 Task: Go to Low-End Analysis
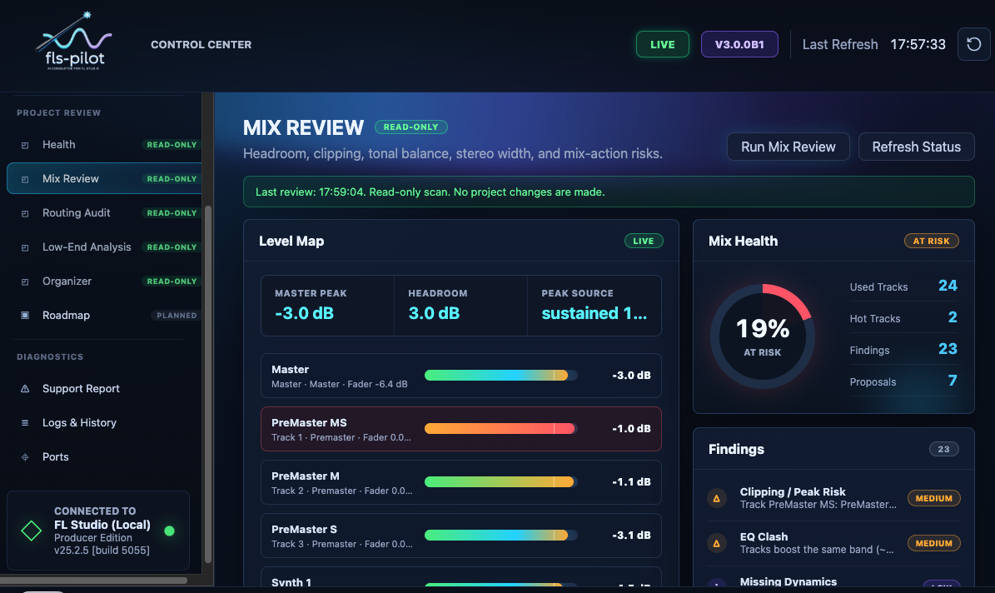pos(104,247)
